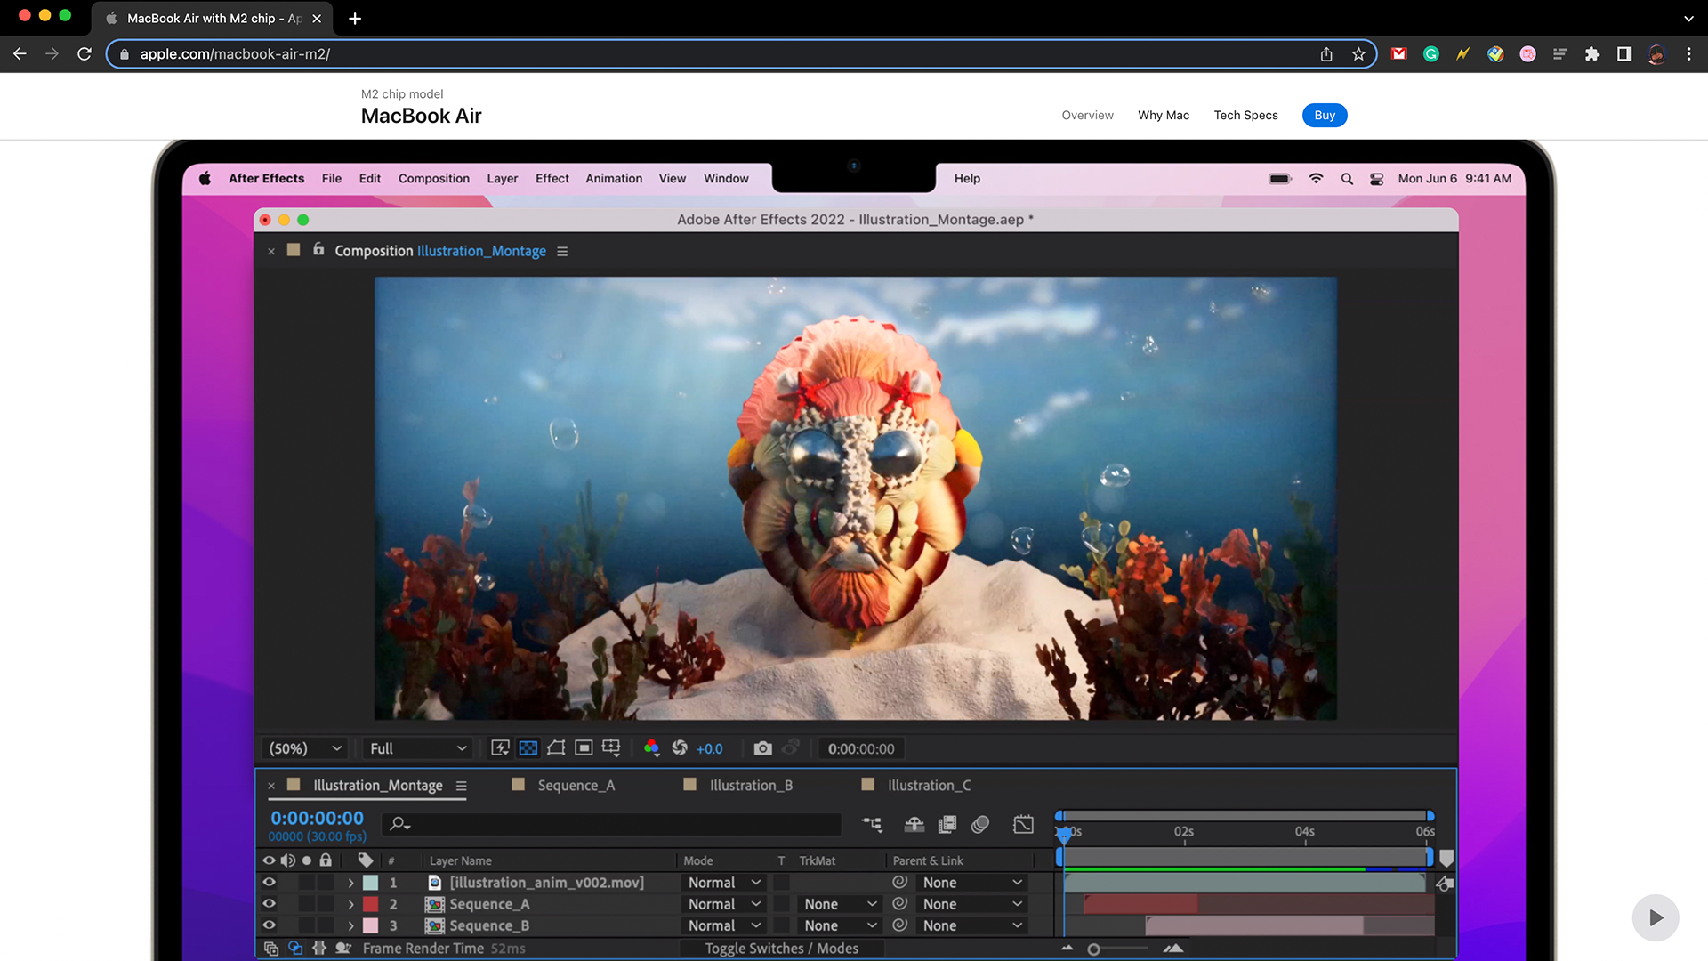The image size is (1708, 961).
Task: Open the Why Mac link
Action: 1164,116
